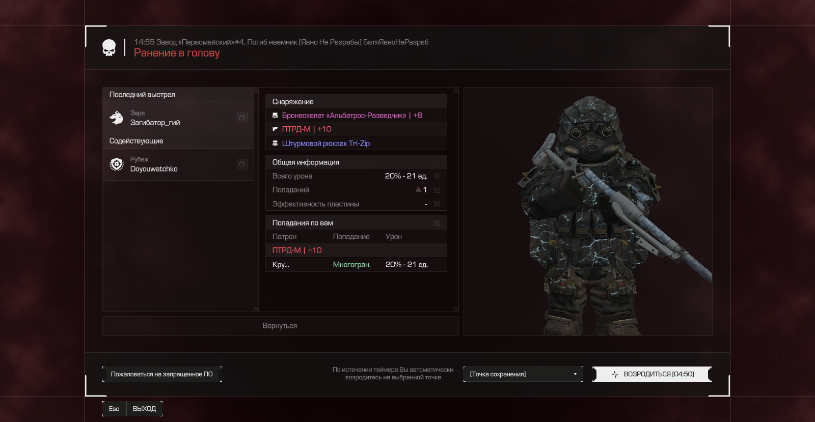Click the character model preview
815x422 pixels.
pyautogui.click(x=588, y=211)
